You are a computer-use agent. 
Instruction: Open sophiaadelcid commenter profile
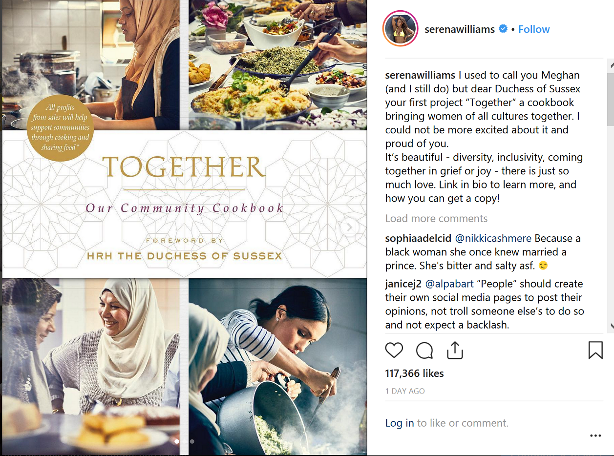pyautogui.click(x=418, y=238)
